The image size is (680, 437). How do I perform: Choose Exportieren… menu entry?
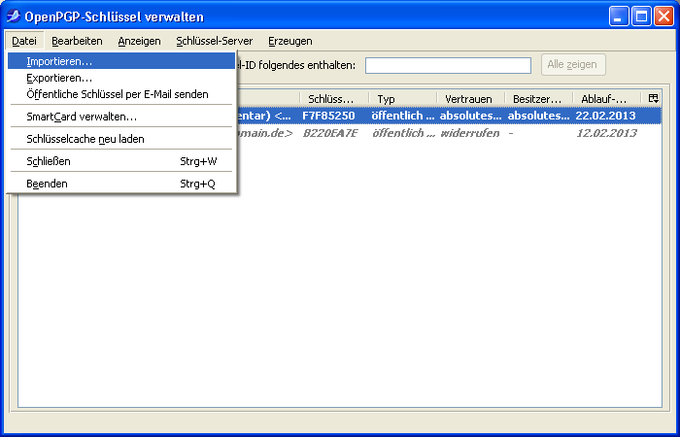[121, 78]
